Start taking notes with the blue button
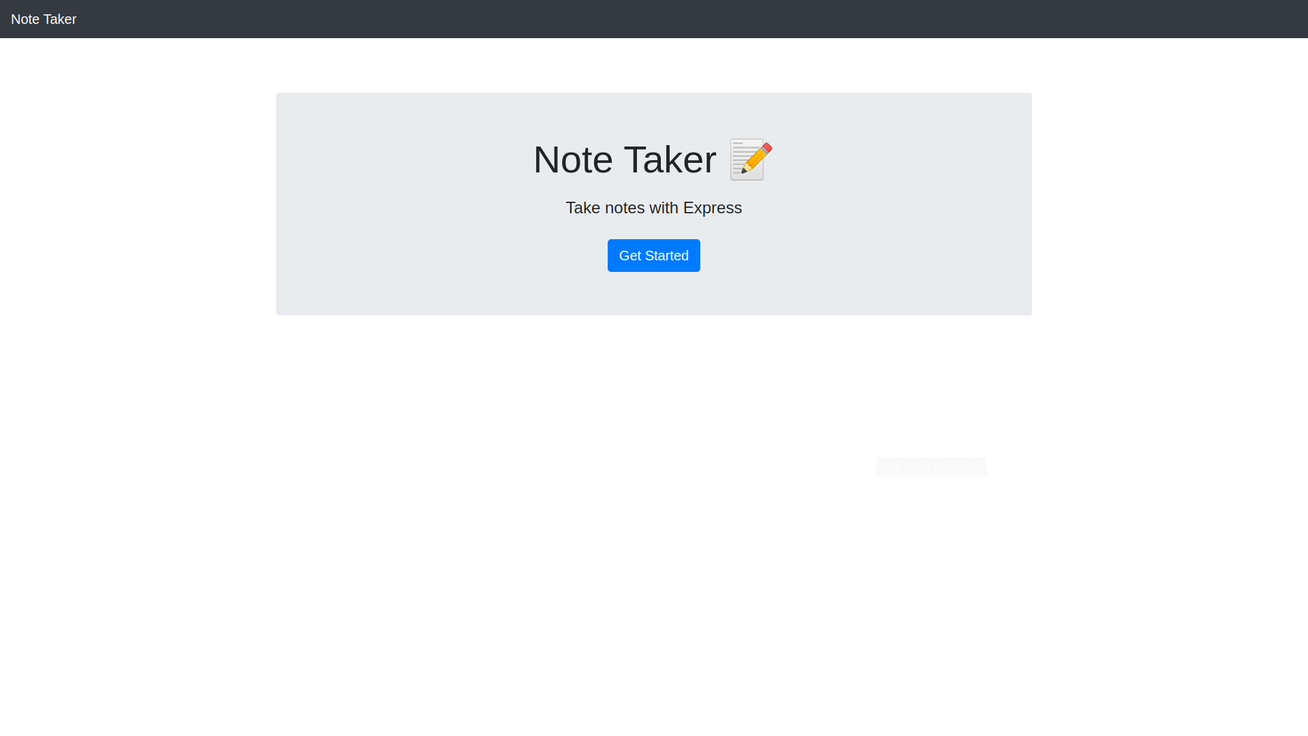The height and width of the screenshot is (736, 1308). point(654,256)
